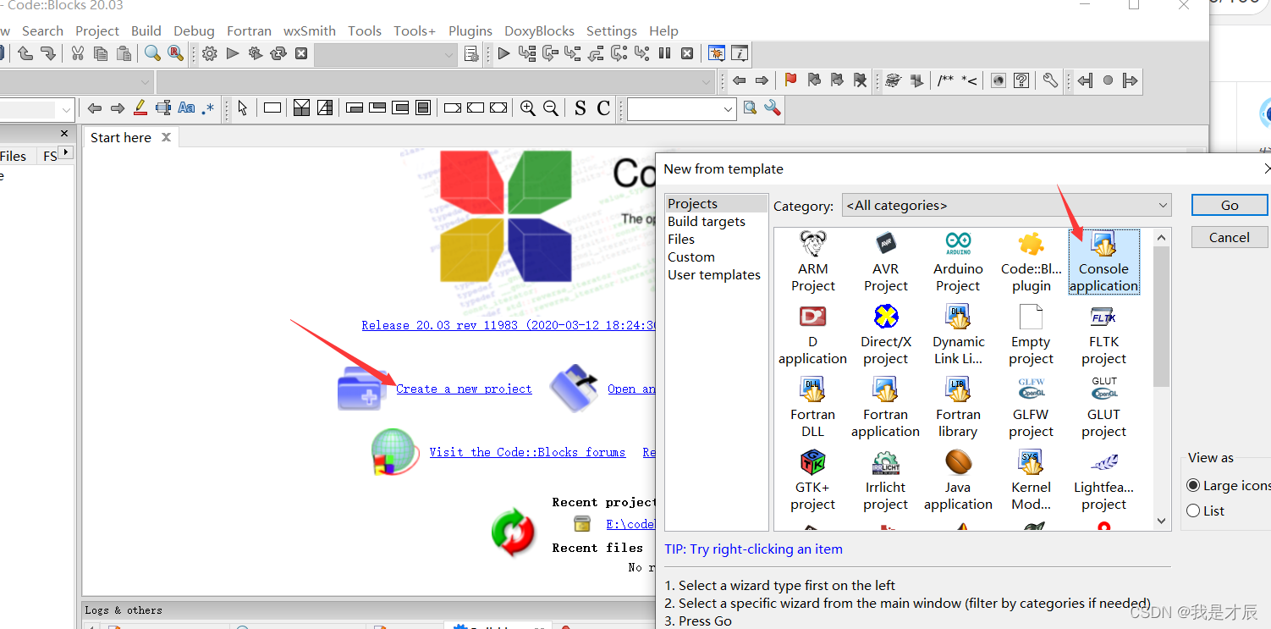Image resolution: width=1271 pixels, height=629 pixels.
Task: Click the Break debugger pause icon
Action: point(664,53)
